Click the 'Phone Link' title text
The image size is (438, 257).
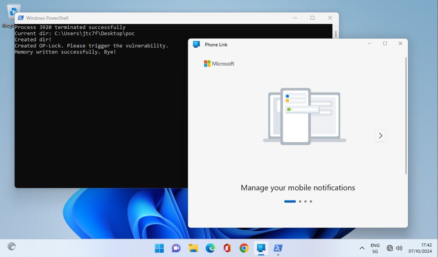point(216,45)
